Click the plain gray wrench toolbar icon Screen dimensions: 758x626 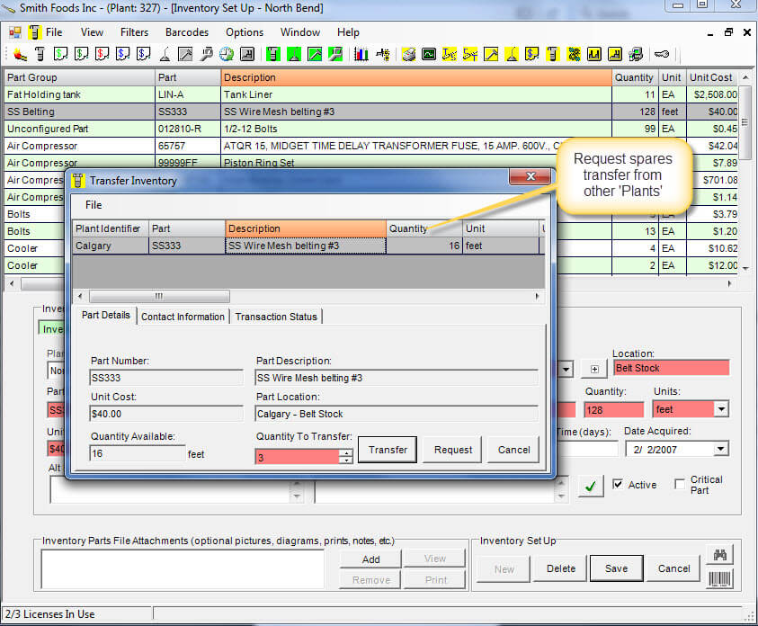click(x=206, y=54)
